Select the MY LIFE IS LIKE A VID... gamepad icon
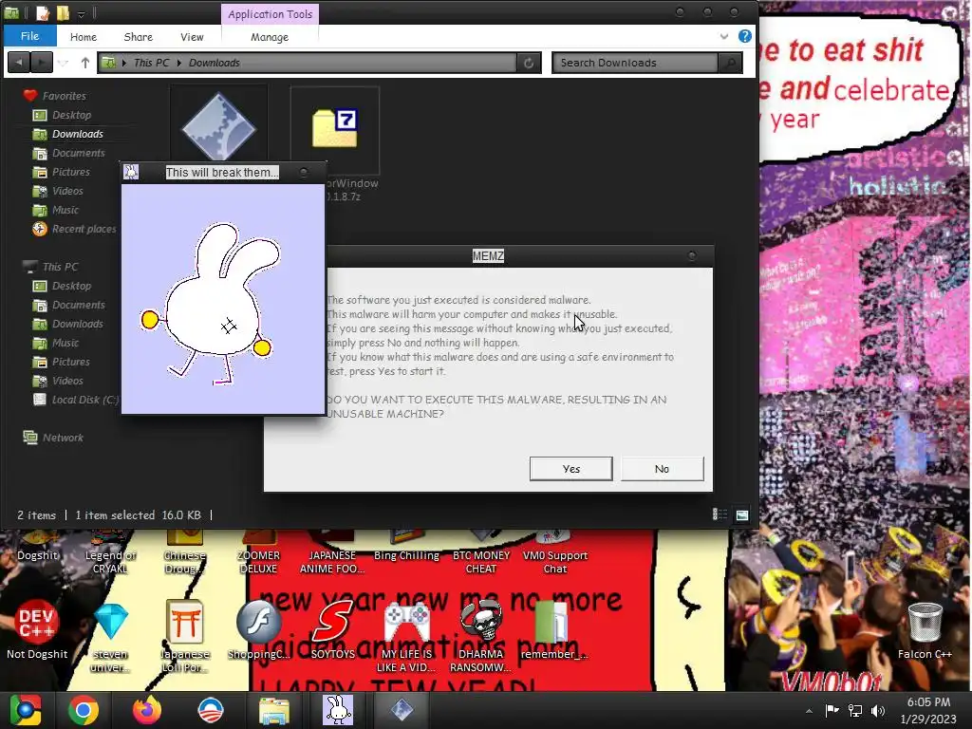Screen dimensions: 972x729 pos(406,637)
